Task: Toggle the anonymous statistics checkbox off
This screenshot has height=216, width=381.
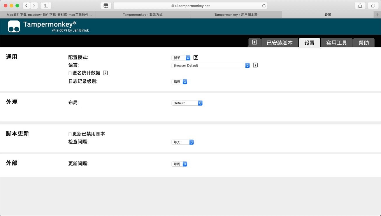Action: 70,73
